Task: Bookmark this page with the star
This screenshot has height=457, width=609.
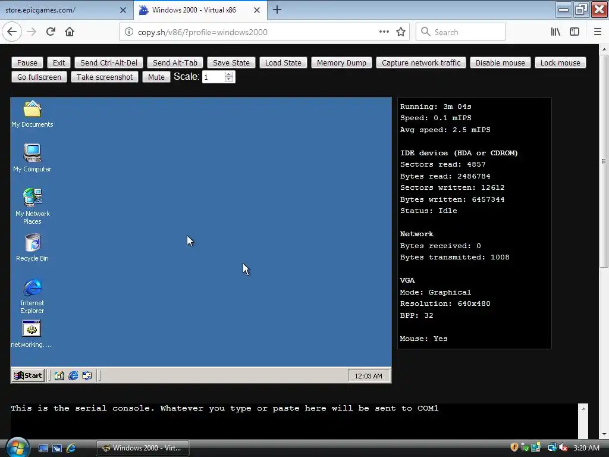Action: coord(401,32)
